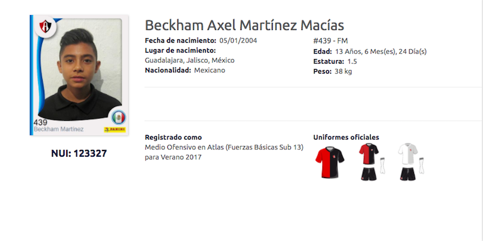Click the white sock of the away kit
The image size is (483, 241).
(x=422, y=166)
